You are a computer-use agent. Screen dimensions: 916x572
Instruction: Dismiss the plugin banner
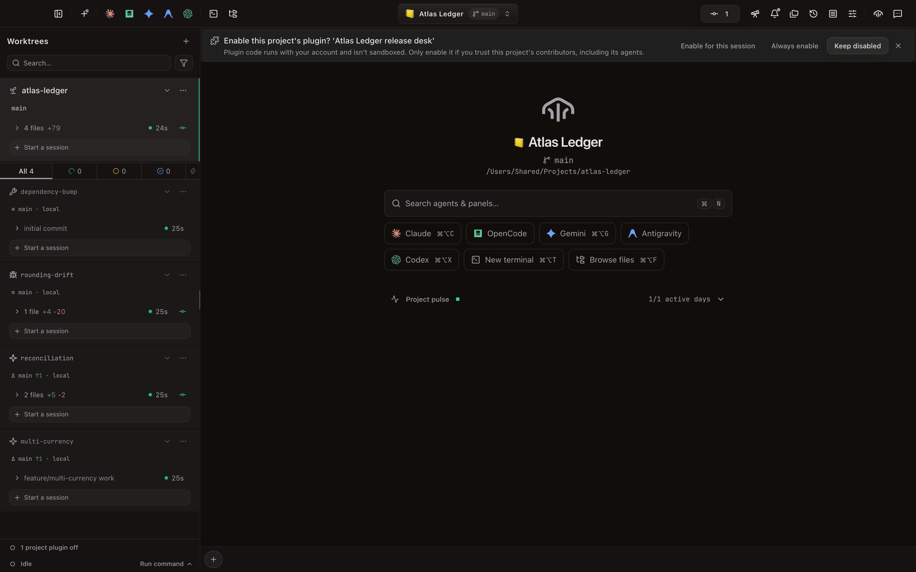click(898, 46)
